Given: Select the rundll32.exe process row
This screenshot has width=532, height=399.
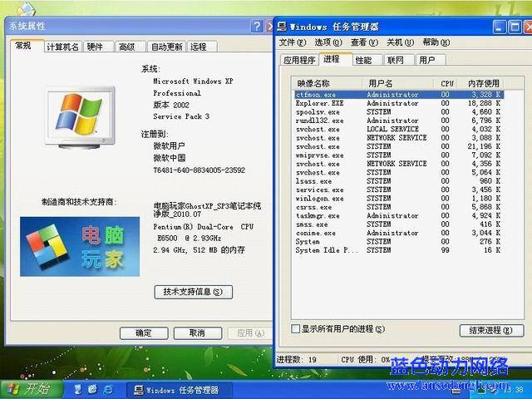Looking at the screenshot, I should click(399, 121).
